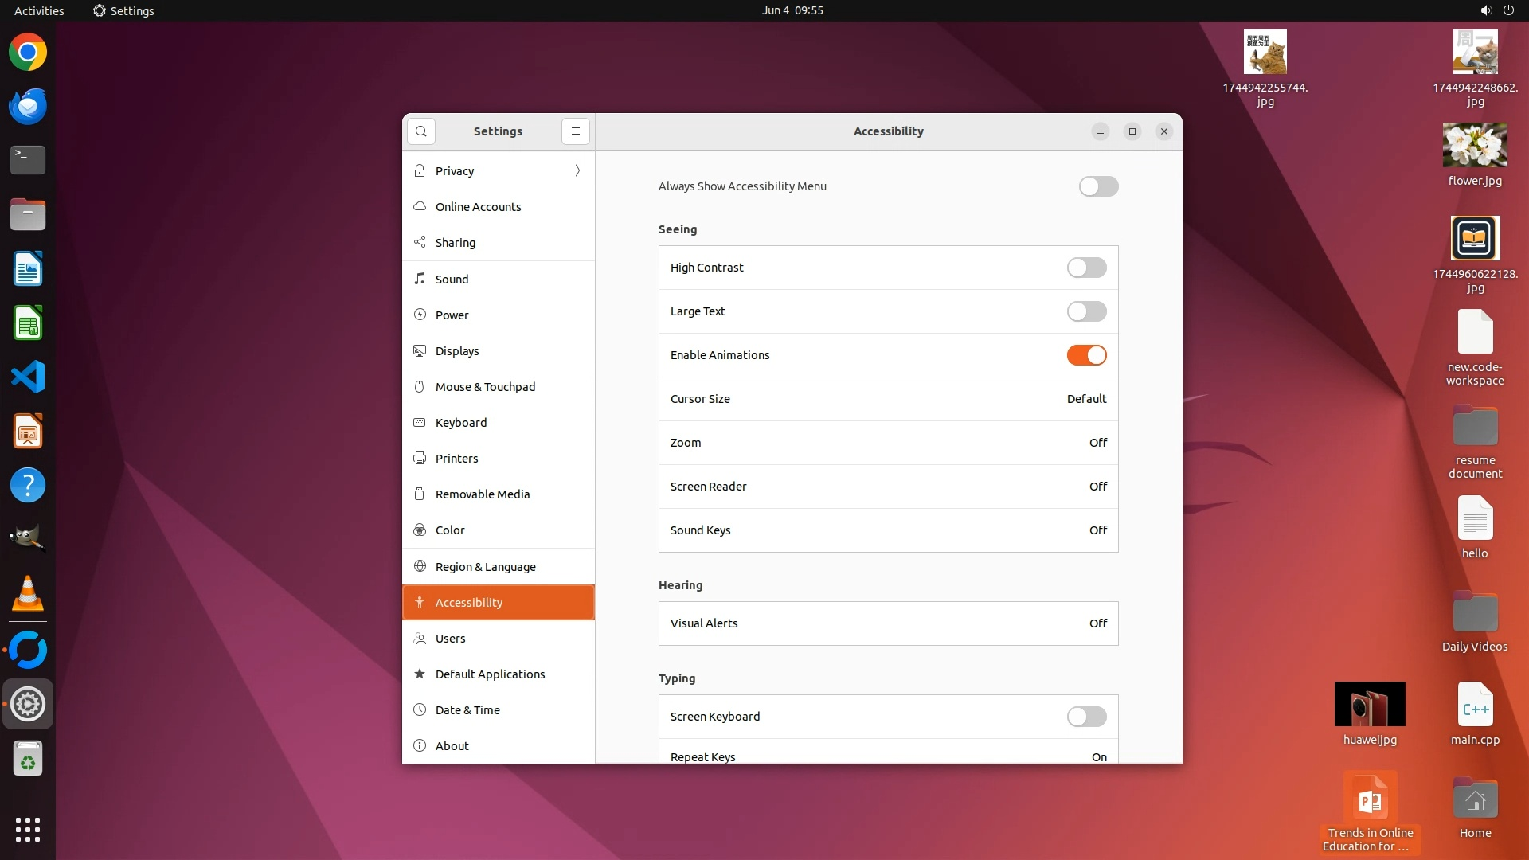Click the Region & Language globe icon

pos(420,566)
